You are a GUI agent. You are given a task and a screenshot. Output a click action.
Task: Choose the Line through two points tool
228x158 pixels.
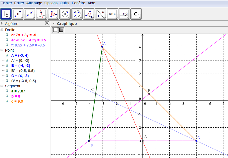click(30, 14)
